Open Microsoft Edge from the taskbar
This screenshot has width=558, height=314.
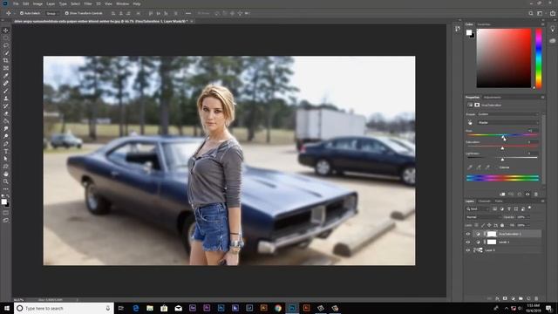click(136, 308)
